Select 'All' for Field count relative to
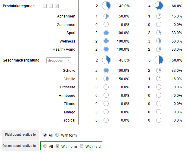This screenshot has width=186, height=152. point(45,135)
